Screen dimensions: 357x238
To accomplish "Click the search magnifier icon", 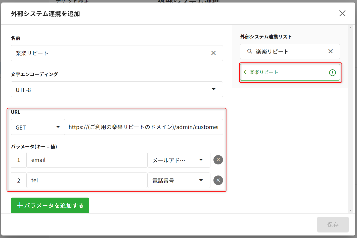I will 249,51.
